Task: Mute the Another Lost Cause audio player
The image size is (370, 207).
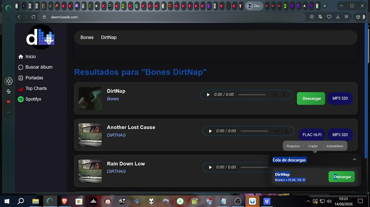Action: tap(277, 131)
